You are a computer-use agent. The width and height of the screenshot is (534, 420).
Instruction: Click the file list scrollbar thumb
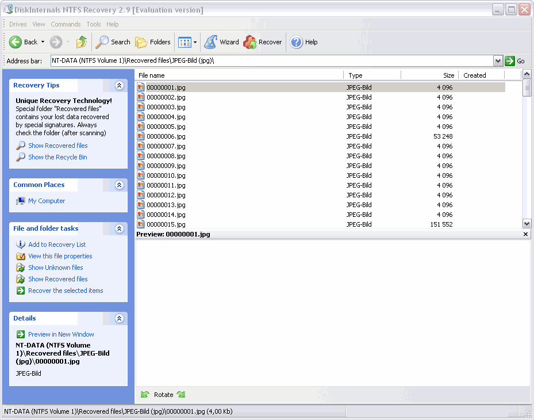coord(527,87)
